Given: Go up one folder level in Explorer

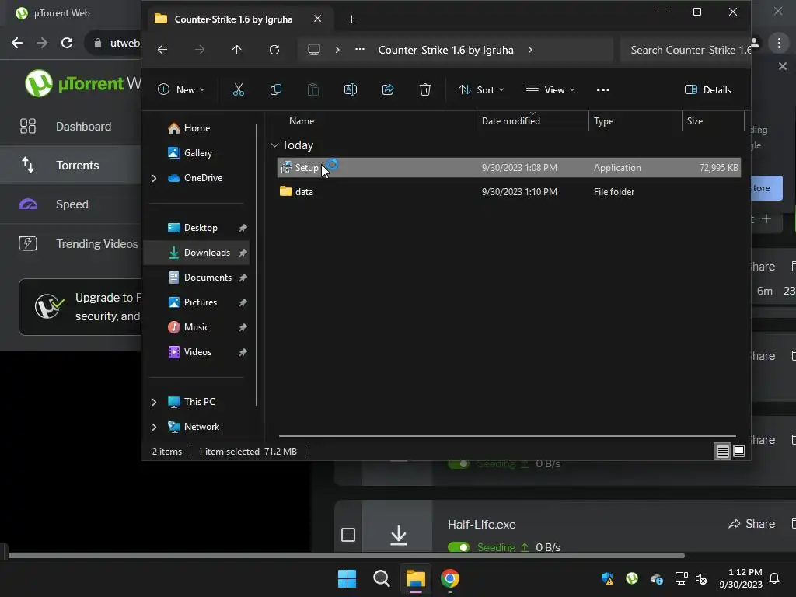Looking at the screenshot, I should (x=236, y=50).
